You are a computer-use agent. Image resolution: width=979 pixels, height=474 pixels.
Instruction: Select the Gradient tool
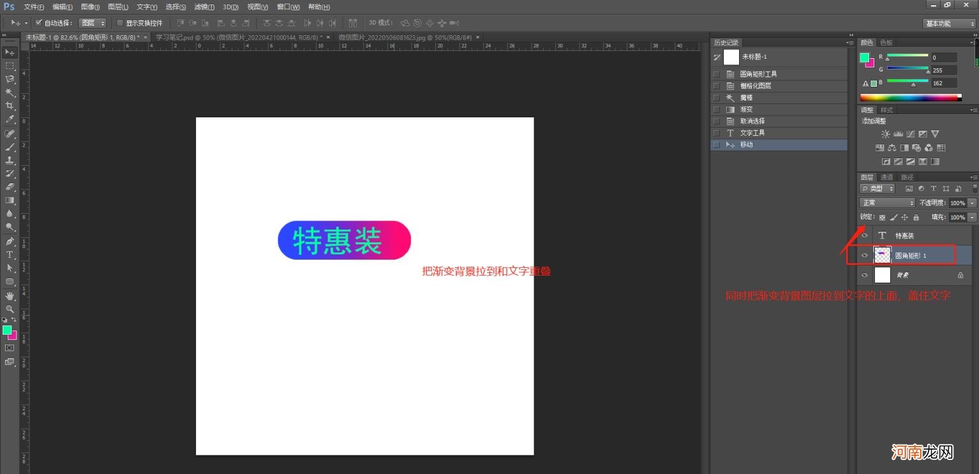[10, 200]
